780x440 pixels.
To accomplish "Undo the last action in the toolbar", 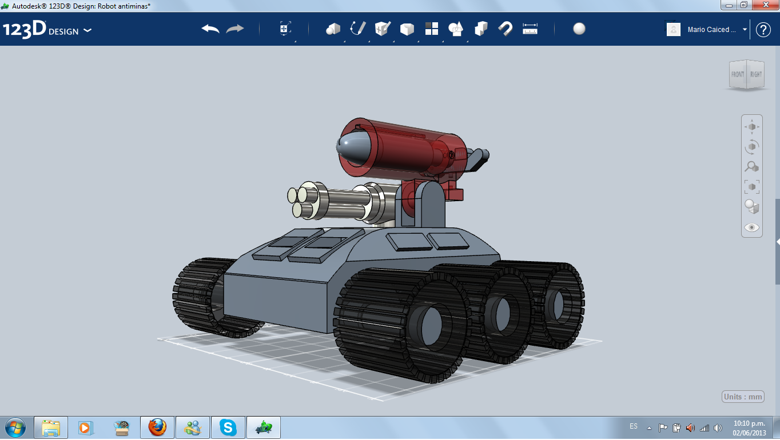I will pos(210,29).
